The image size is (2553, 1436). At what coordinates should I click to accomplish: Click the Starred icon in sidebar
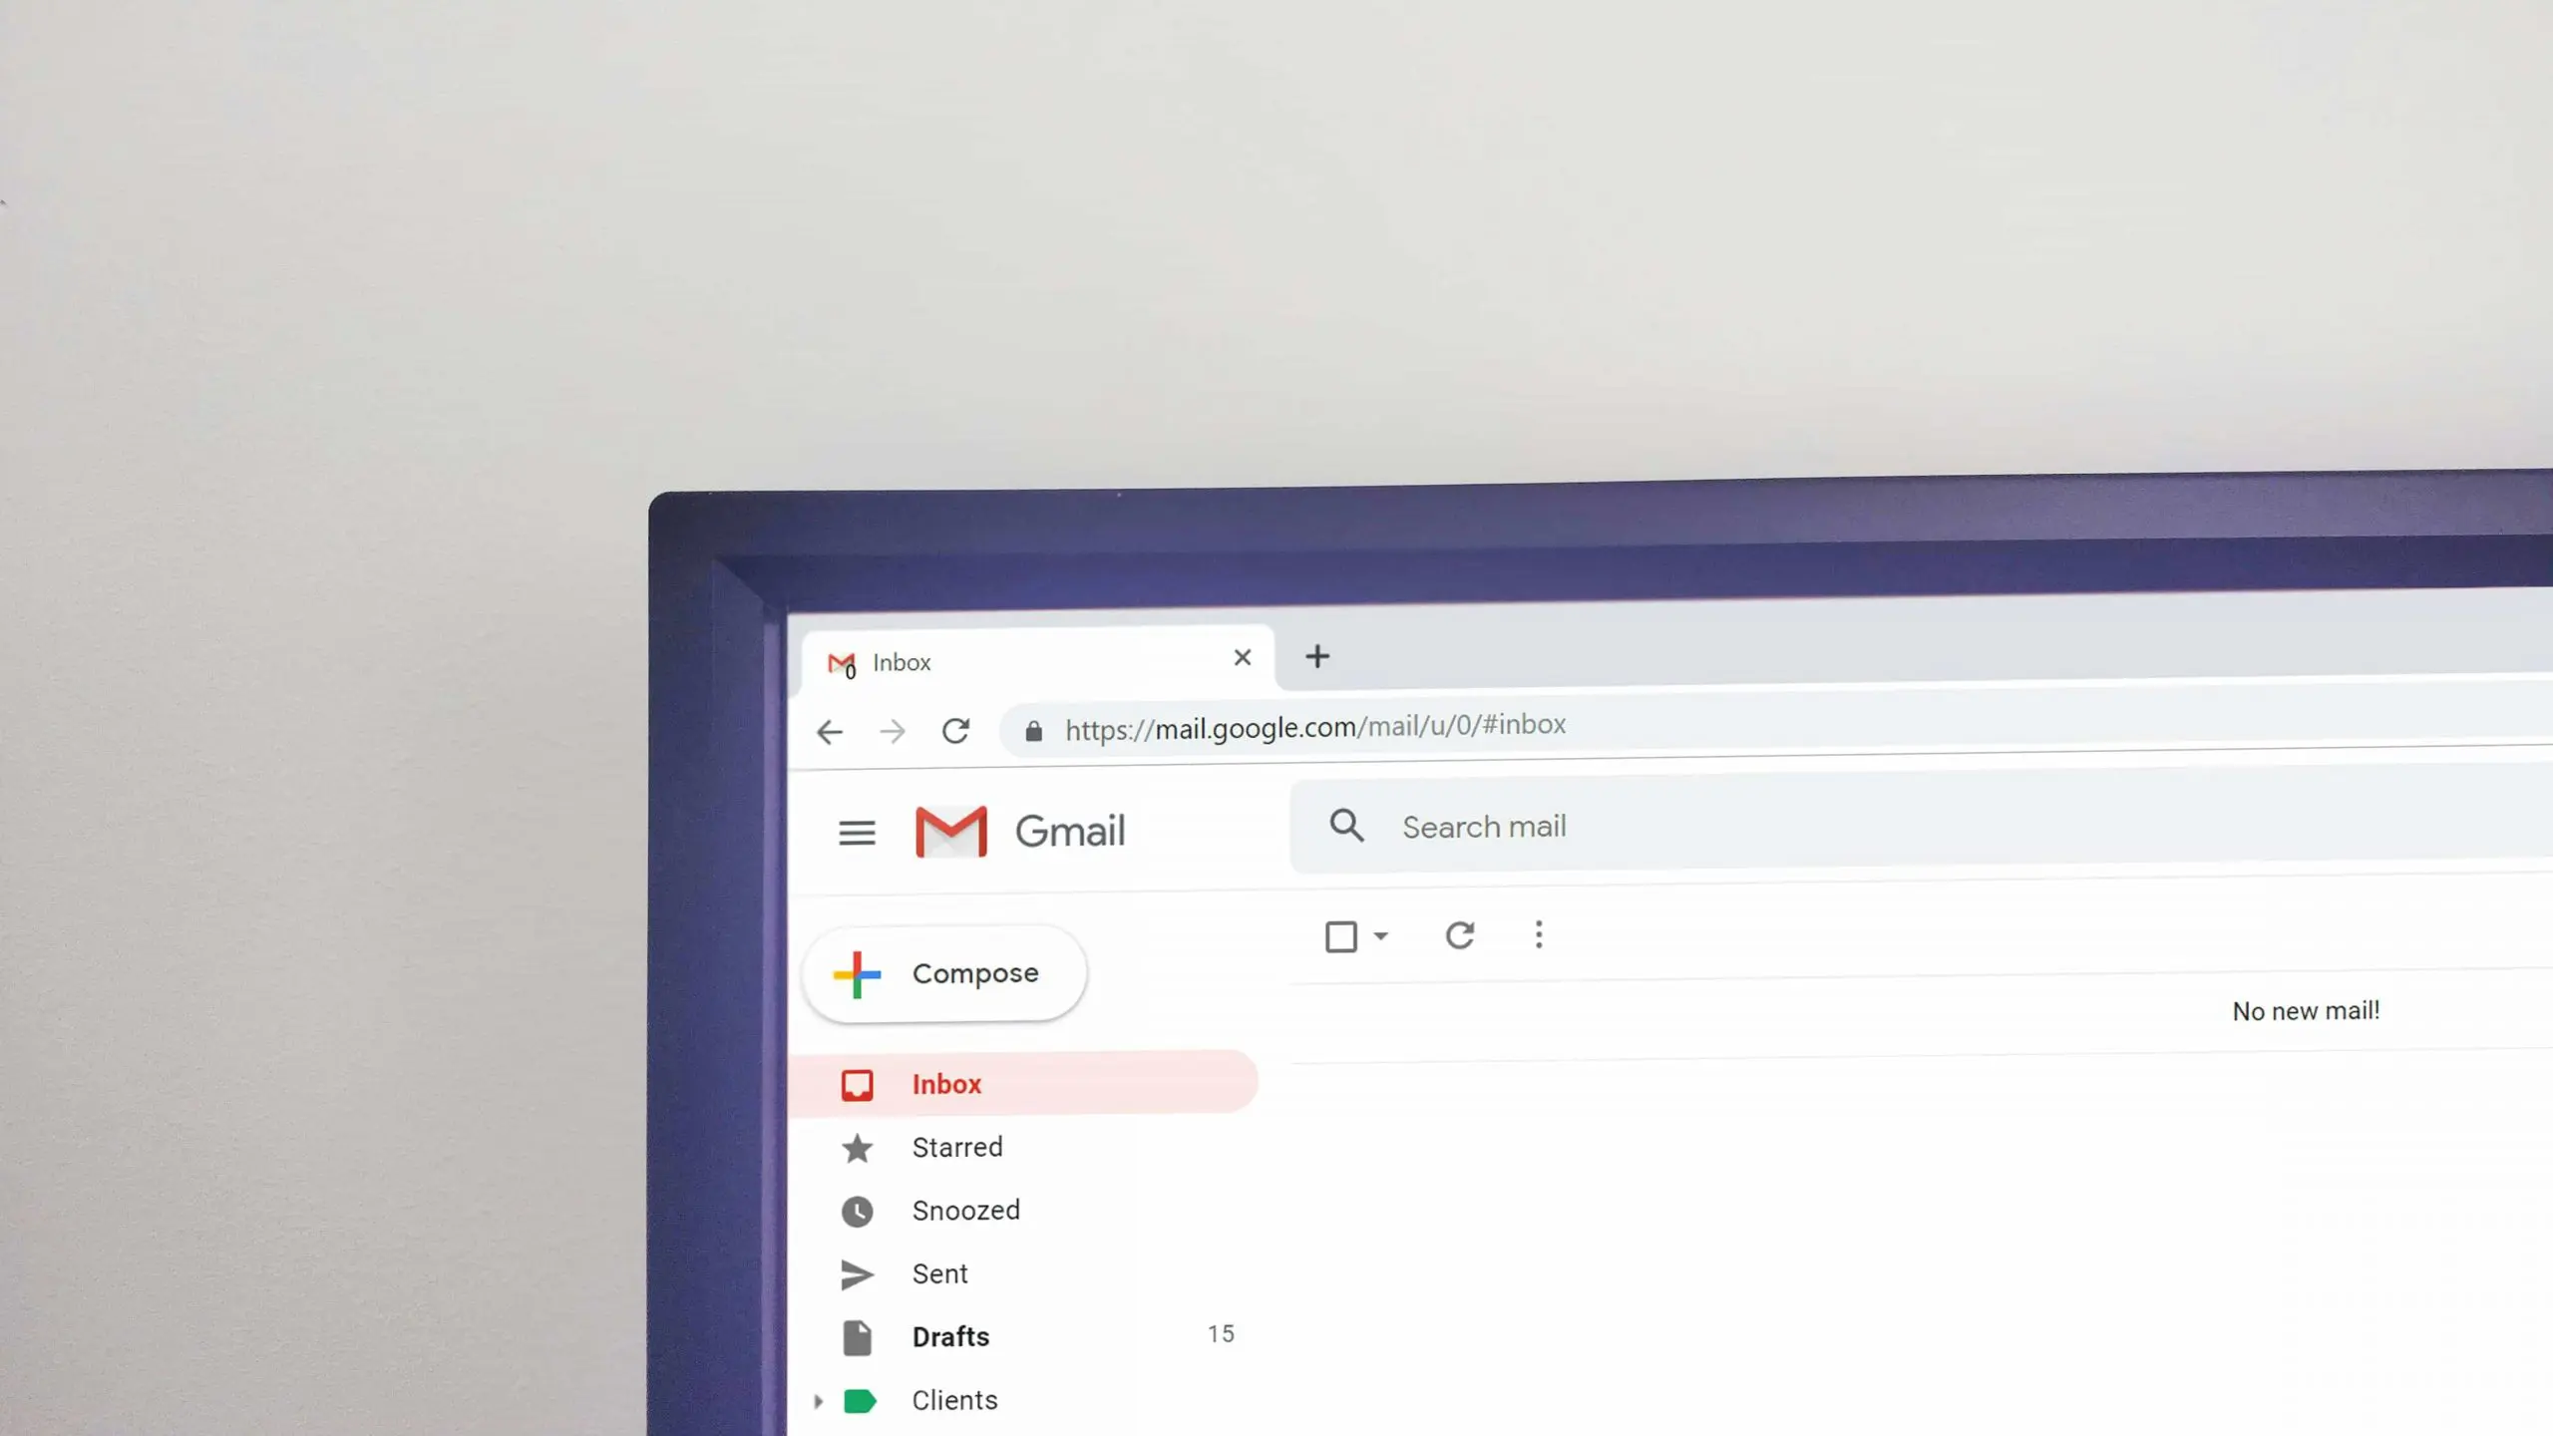(856, 1149)
